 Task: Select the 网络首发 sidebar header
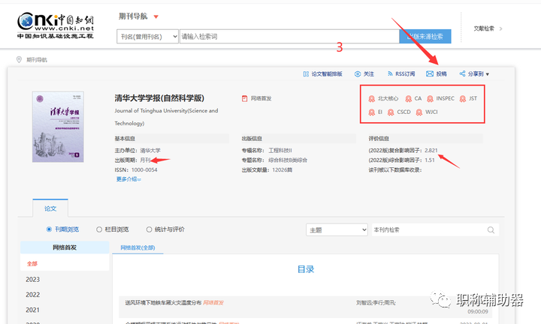click(x=65, y=247)
